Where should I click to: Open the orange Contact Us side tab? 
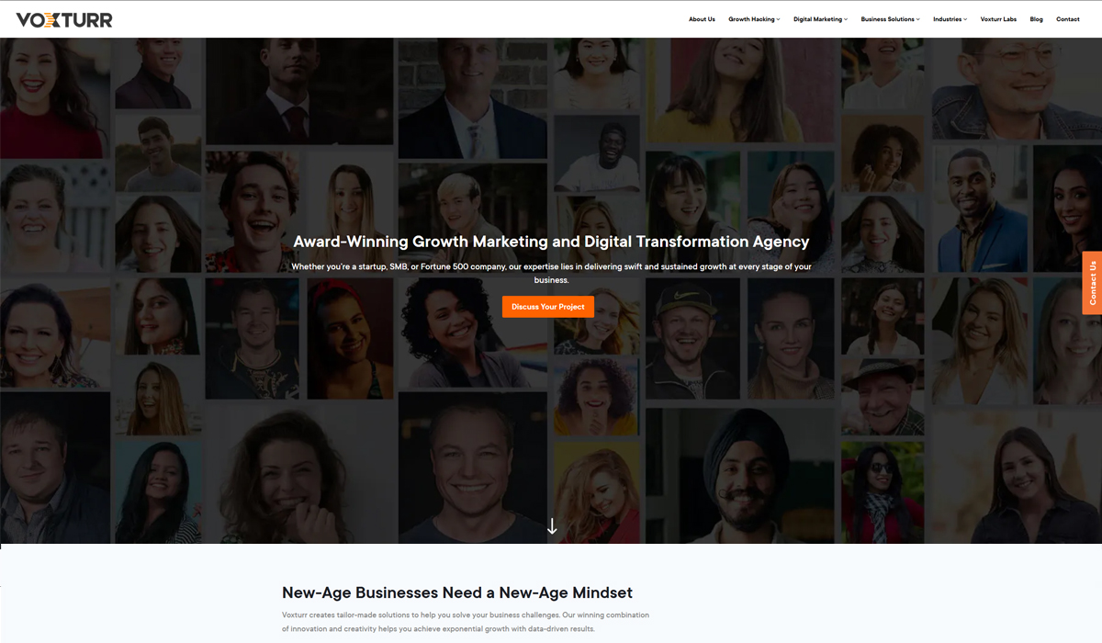1092,283
